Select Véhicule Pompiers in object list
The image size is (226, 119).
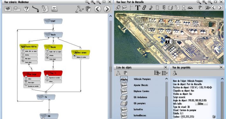click(142, 79)
